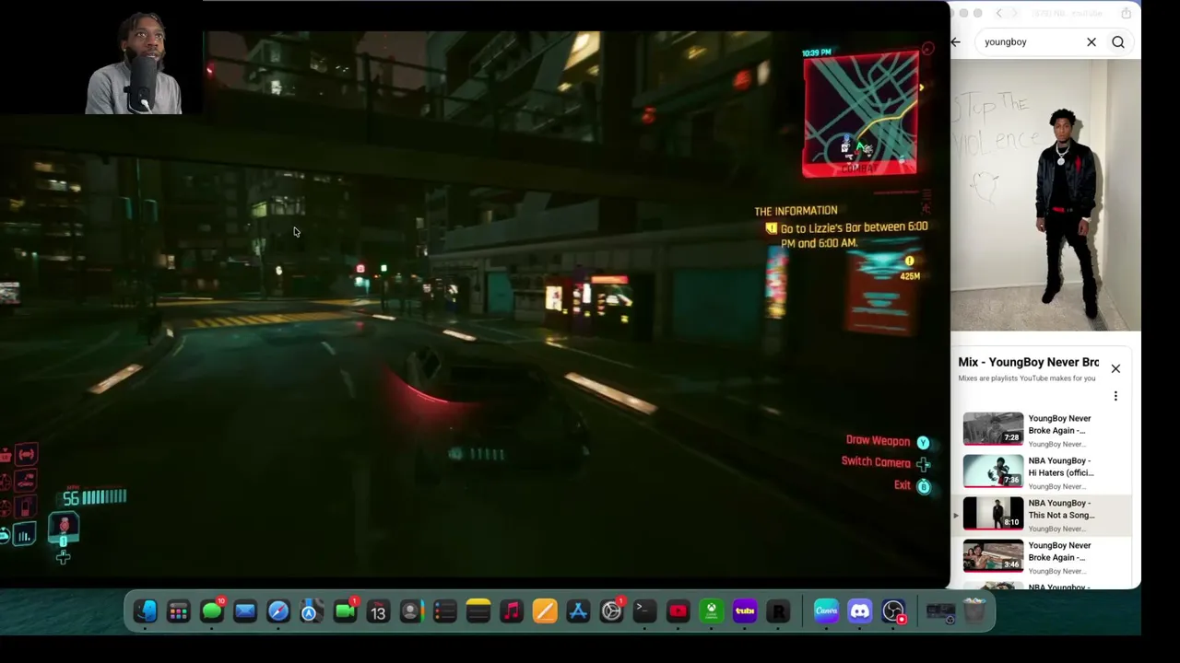Screen dimensions: 1180x663
Task: Switch to OBS in the dock
Action: pos(893,611)
